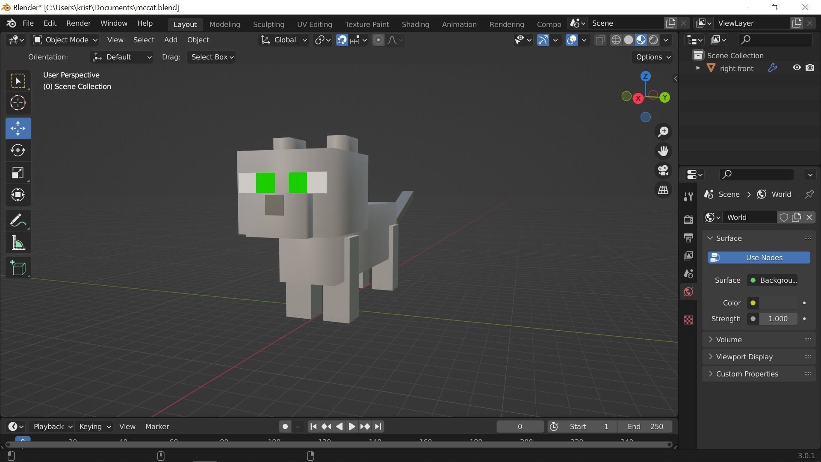The image size is (821, 462).
Task: Toggle render camera icon for right front
Action: [809, 68]
